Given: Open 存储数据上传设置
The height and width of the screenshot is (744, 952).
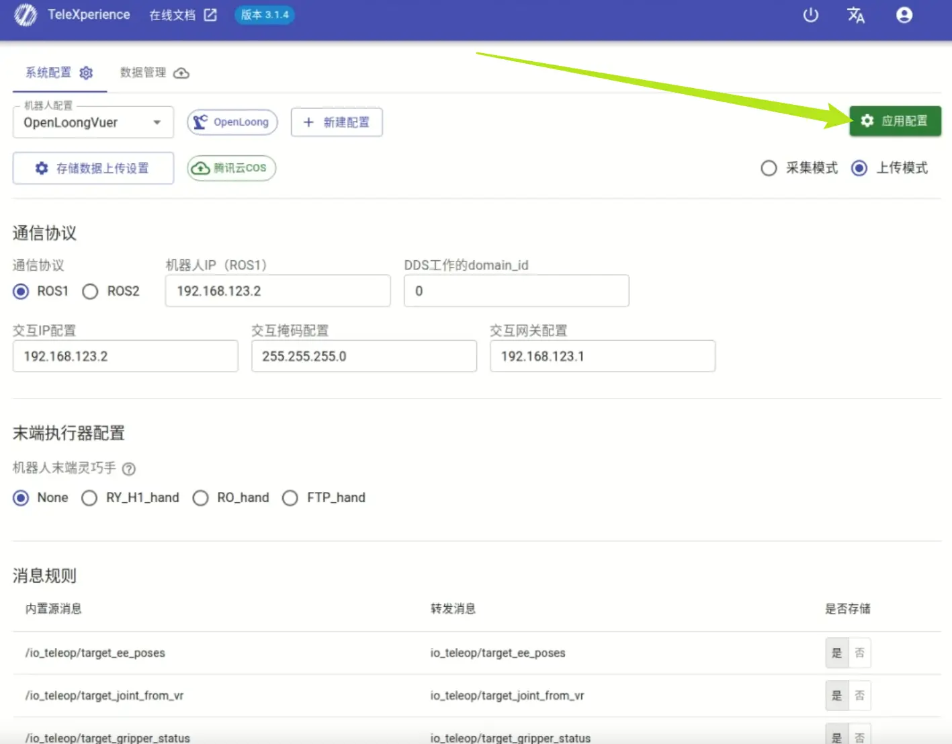Looking at the screenshot, I should pyautogui.click(x=93, y=168).
